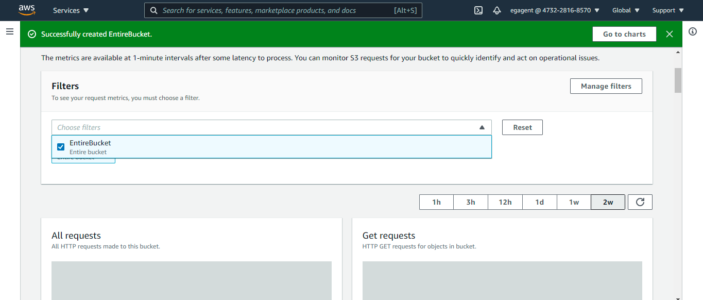Click the page vertical scrollbar thumb
The height and width of the screenshot is (300, 703).
(678, 80)
